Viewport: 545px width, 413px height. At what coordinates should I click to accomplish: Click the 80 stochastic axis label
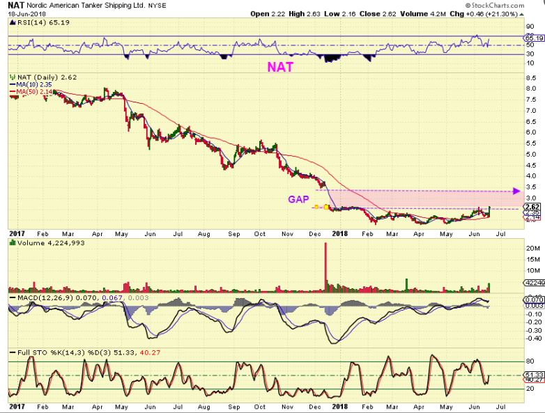(530, 361)
